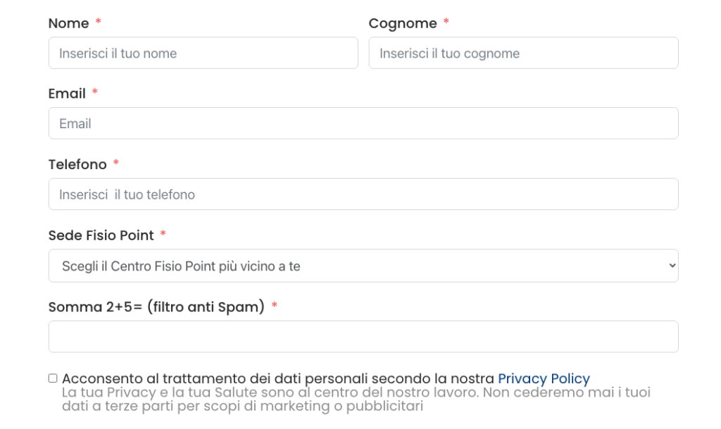Viewport: 721px width, 429px height.
Task: Click the "Email" field label
Action: [67, 94]
